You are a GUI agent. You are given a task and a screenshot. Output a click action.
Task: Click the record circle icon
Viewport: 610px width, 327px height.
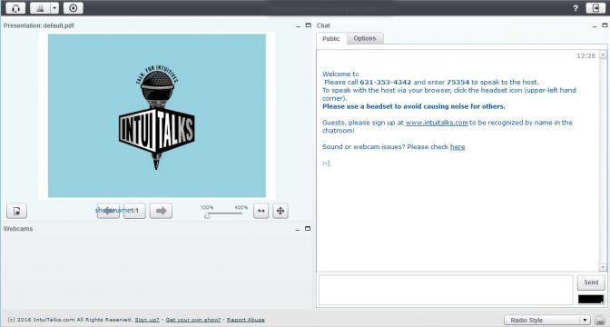[74, 8]
